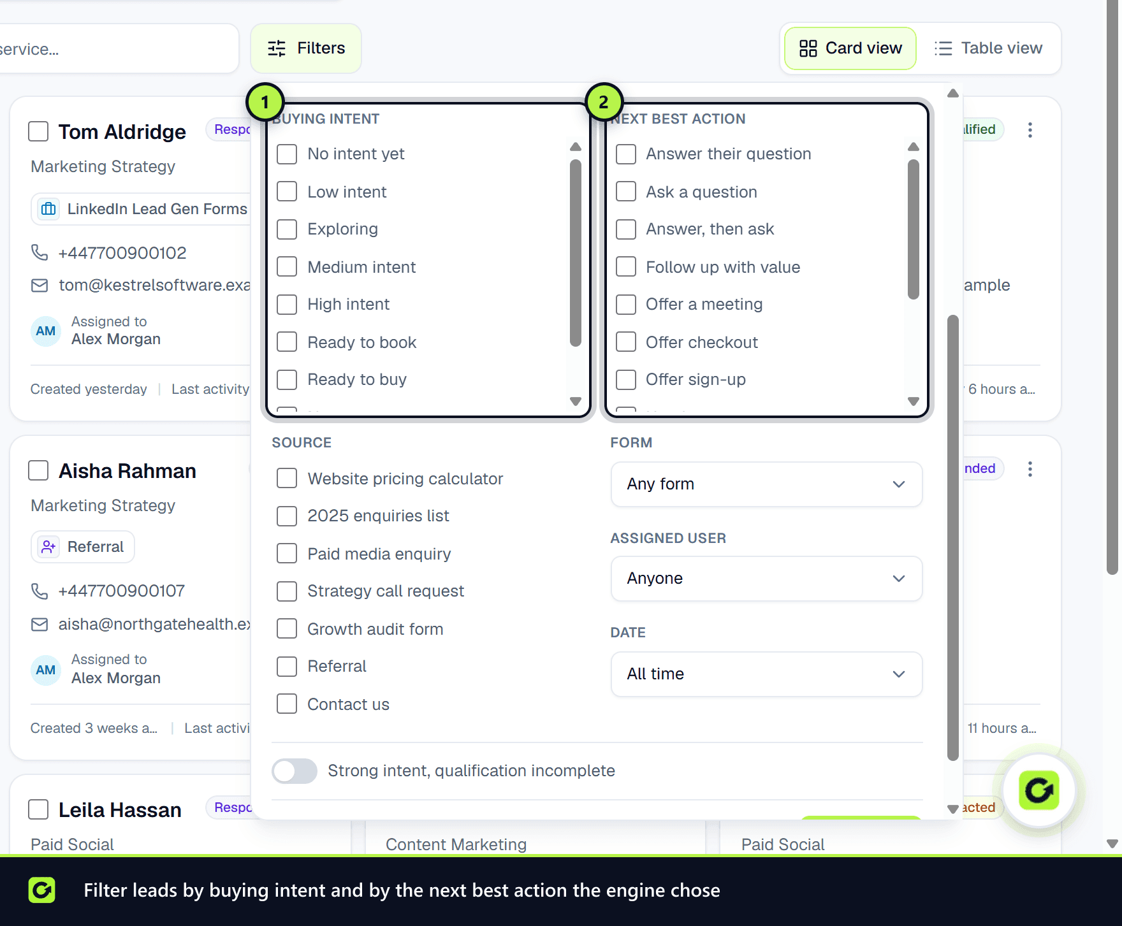Check the 'Referral' source checkbox
This screenshot has width=1122, height=926.
click(x=287, y=667)
